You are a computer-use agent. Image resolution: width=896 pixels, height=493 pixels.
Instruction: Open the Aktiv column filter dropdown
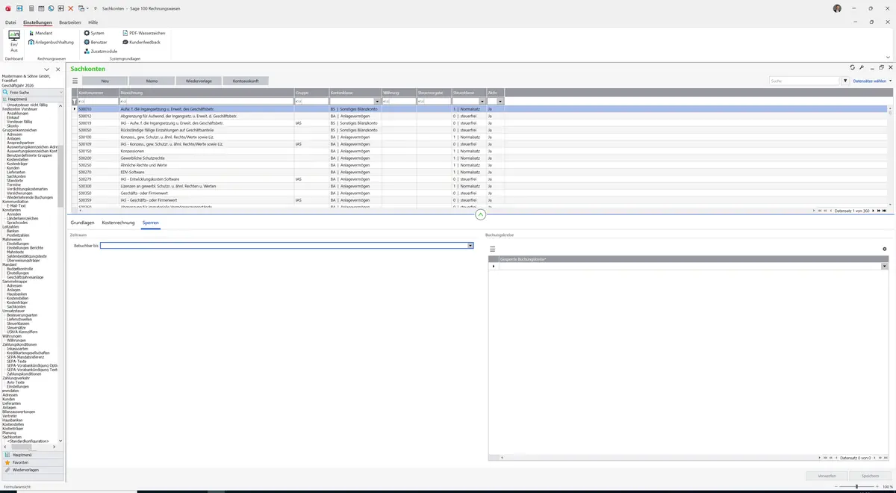pyautogui.click(x=500, y=101)
